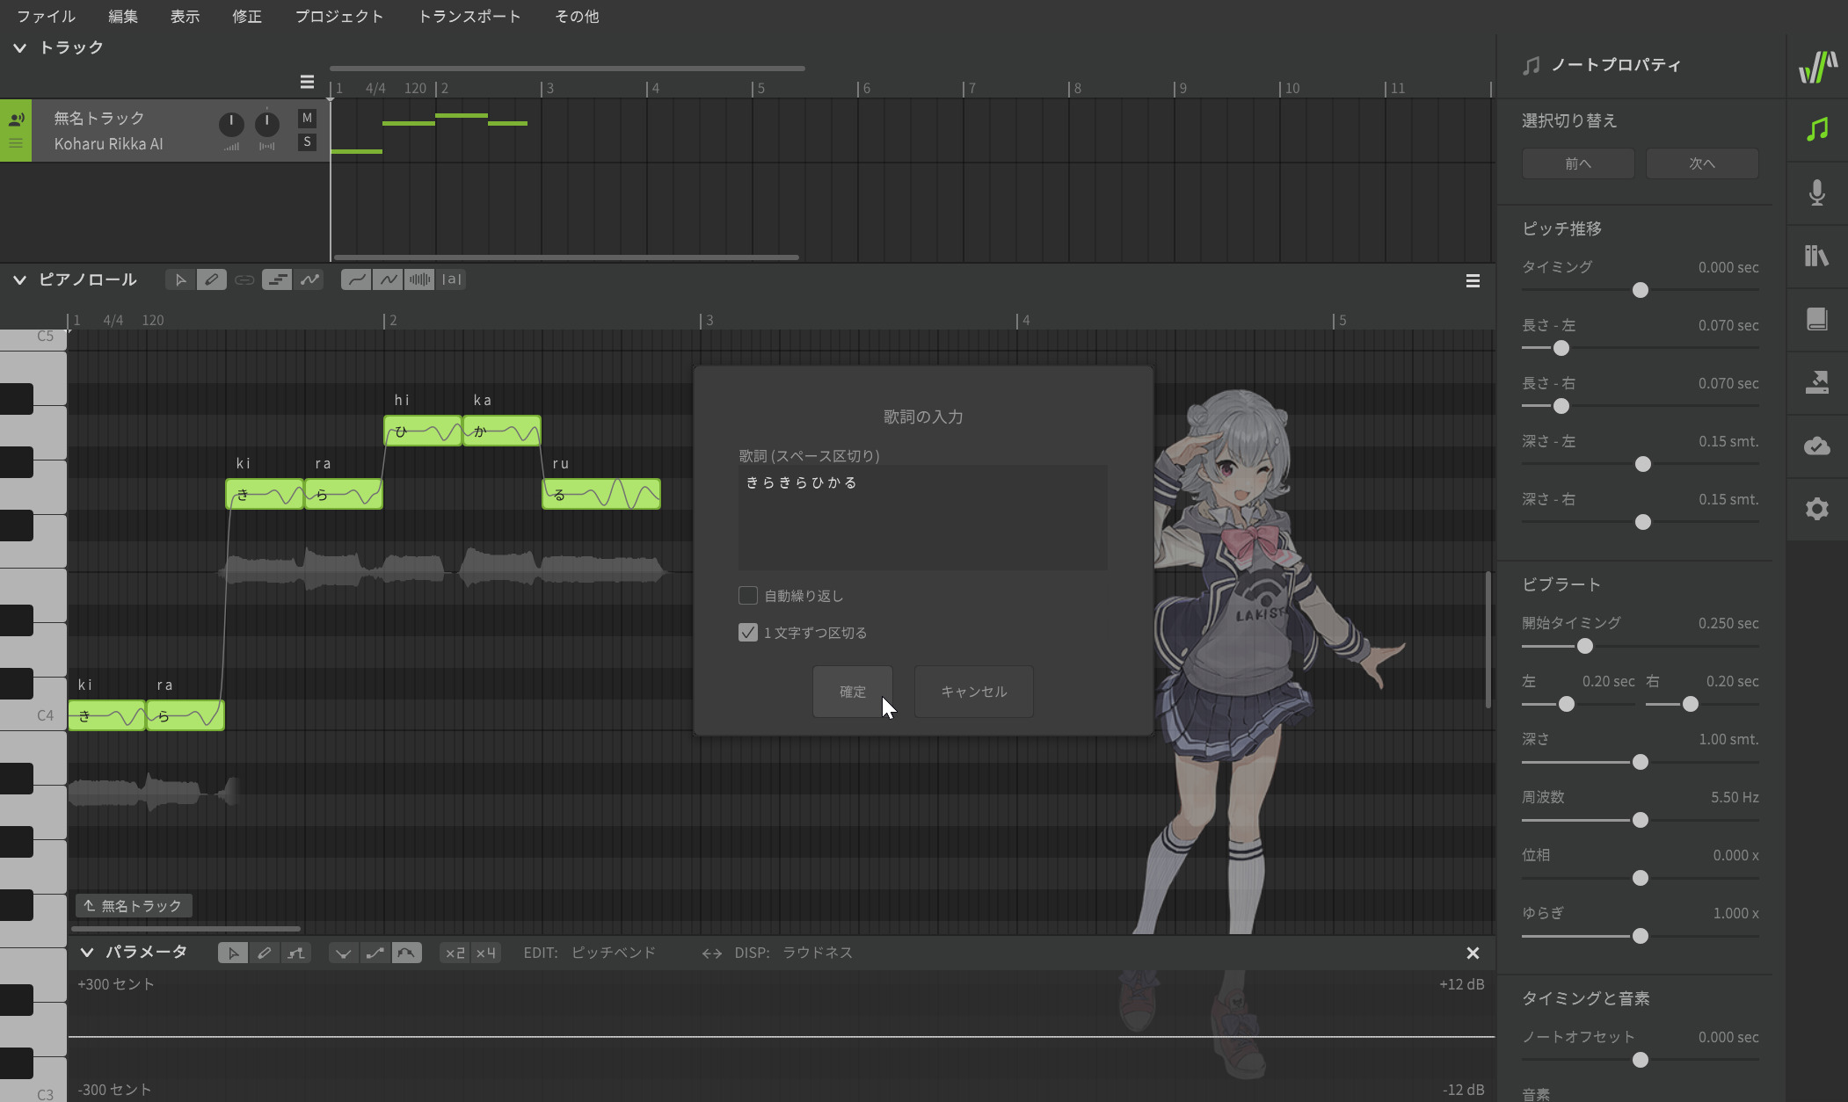The height and width of the screenshot is (1102, 1848).
Task: Select parameter panel line draw tool
Action: click(296, 953)
